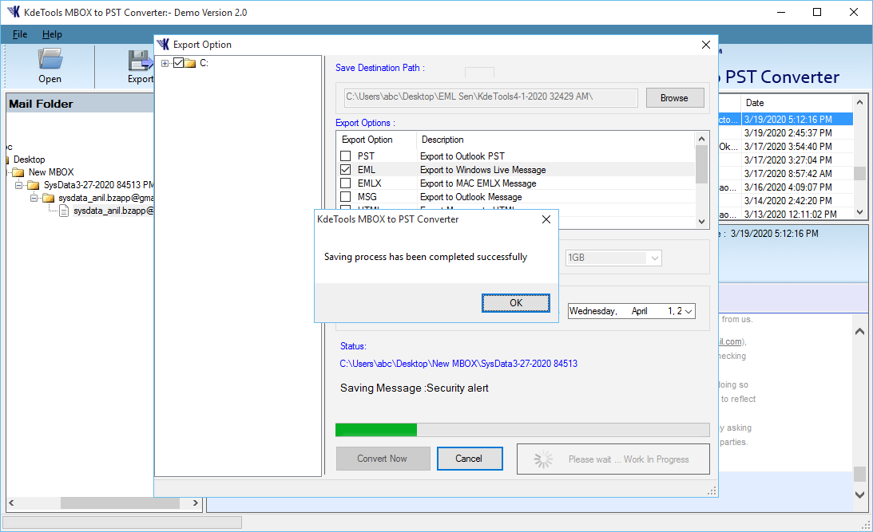873x532 pixels.
Task: Maximize the main KdeTools window
Action: (817, 12)
